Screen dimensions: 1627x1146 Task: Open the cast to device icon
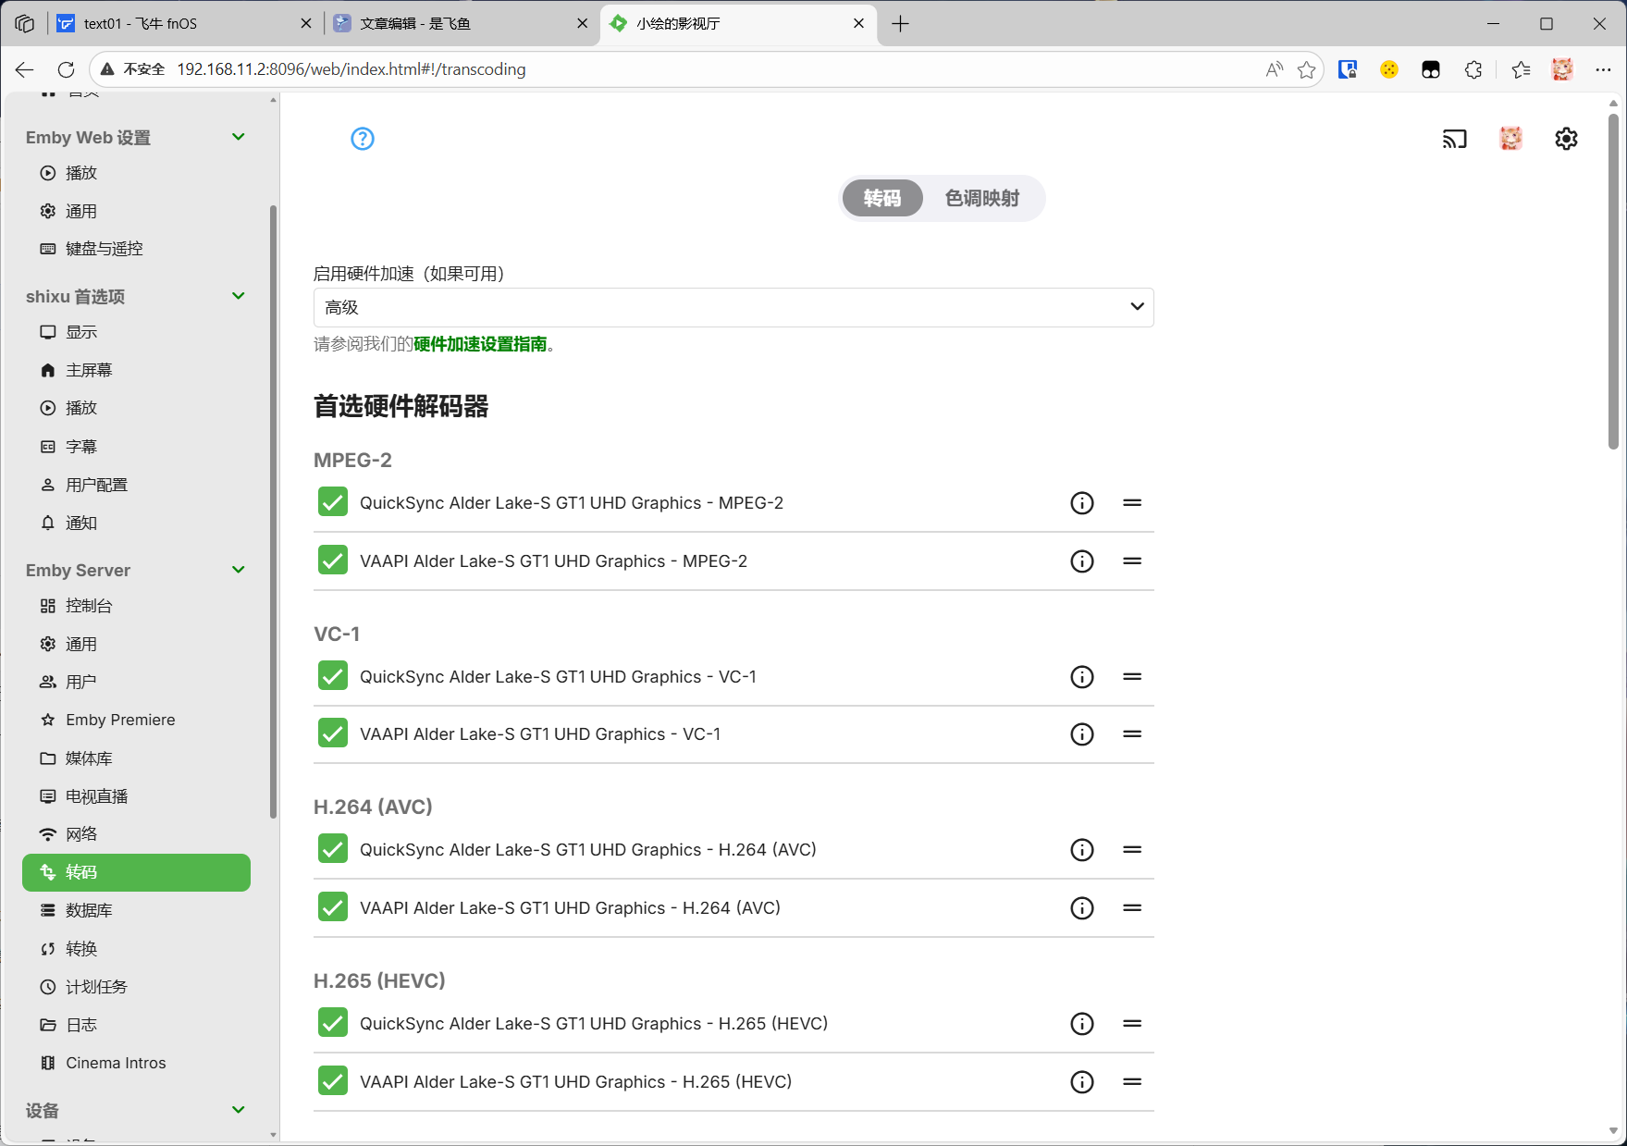click(1454, 139)
